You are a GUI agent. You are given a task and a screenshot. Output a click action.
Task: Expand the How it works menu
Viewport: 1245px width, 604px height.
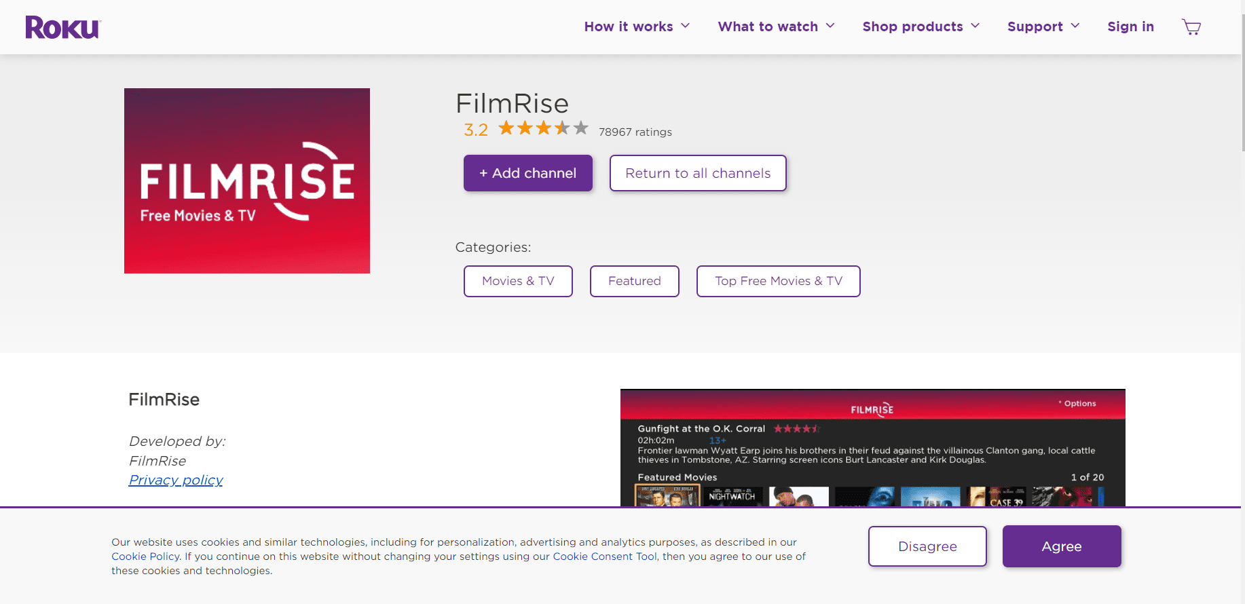click(x=636, y=26)
